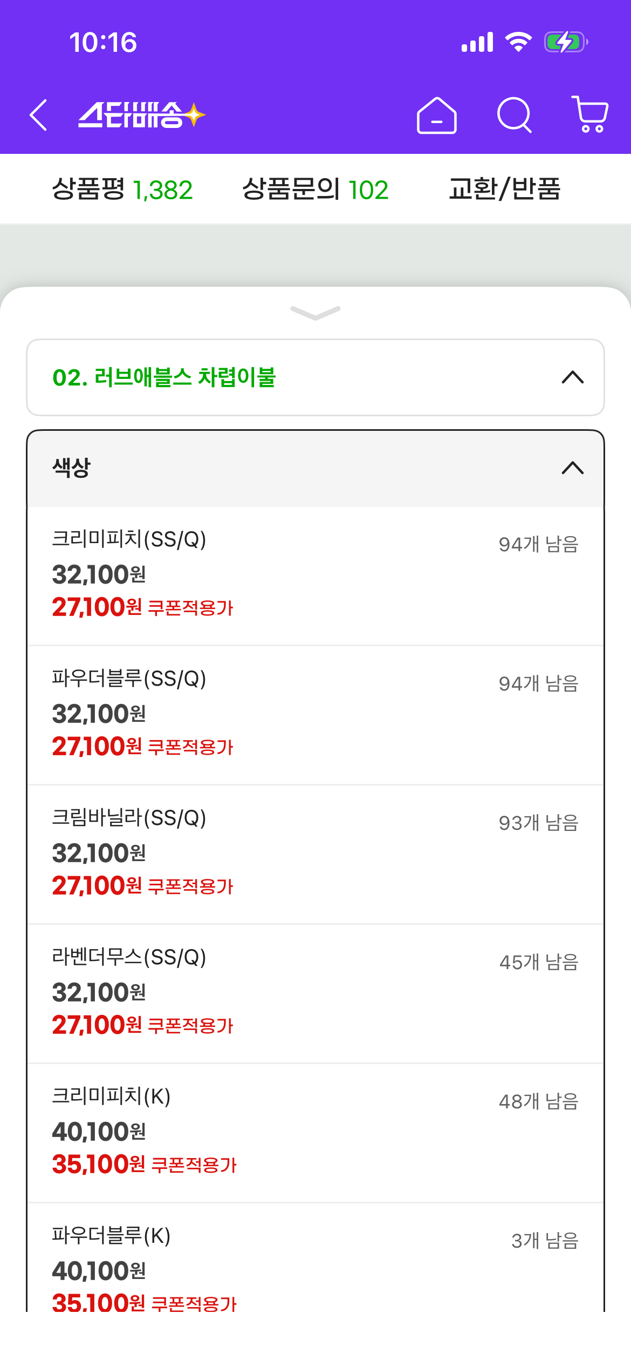The width and height of the screenshot is (631, 1367).
Task: Collapse the 02. 러브애블스 차렵이불 dropdown
Action: (315, 377)
